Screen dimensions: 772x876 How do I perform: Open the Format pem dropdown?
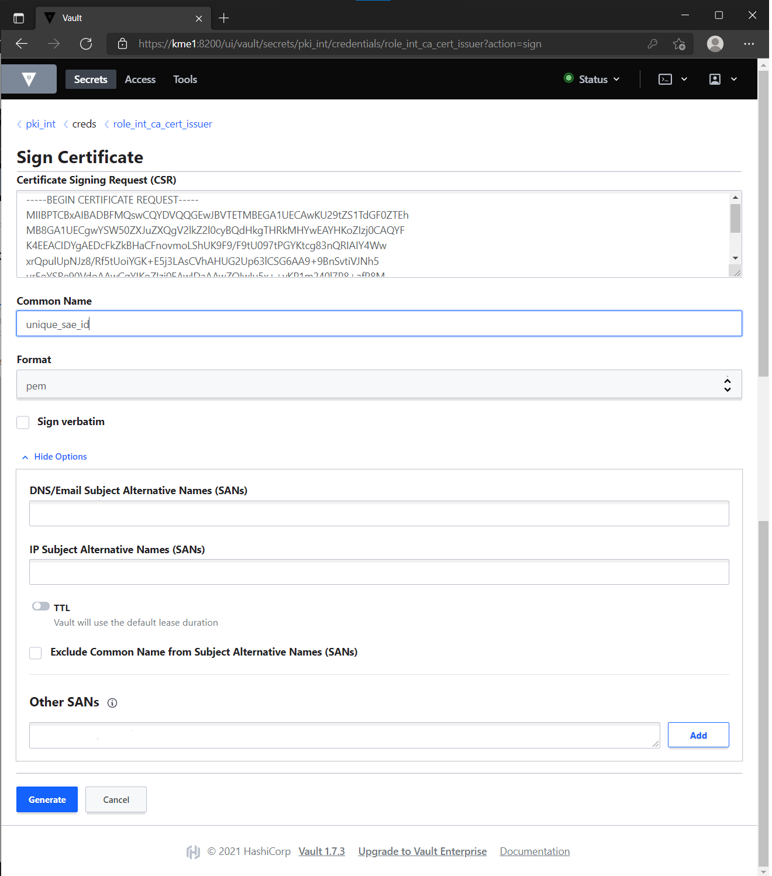click(x=379, y=385)
